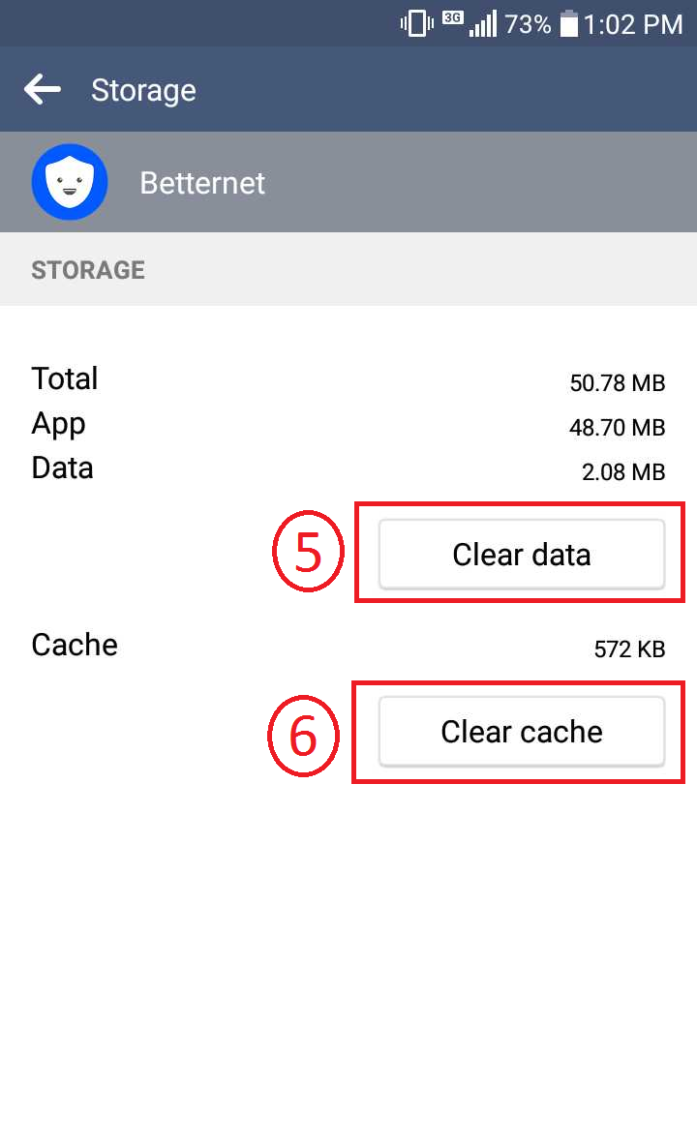Tap the 73% battery percentage text
Screen dimensions: 697x1146
pyautogui.click(x=528, y=24)
